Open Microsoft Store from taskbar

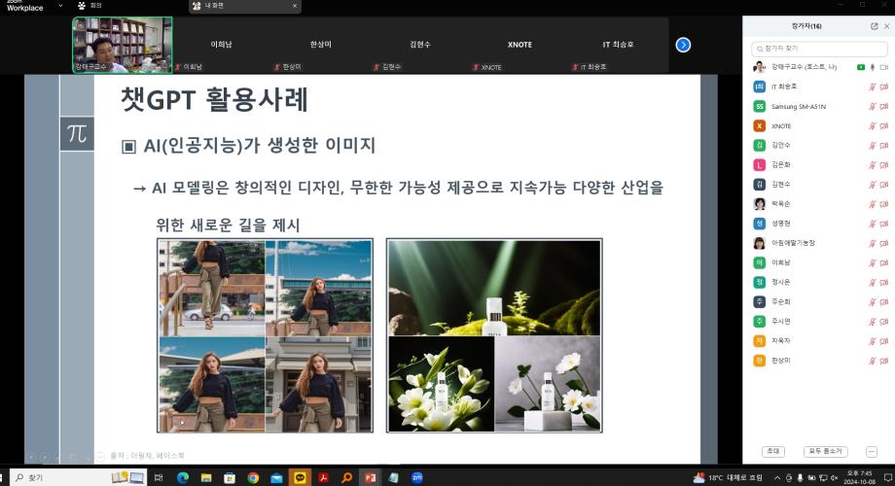[230, 477]
